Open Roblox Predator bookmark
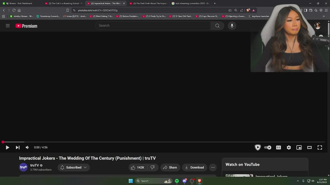330x185 pixels. point(128,16)
